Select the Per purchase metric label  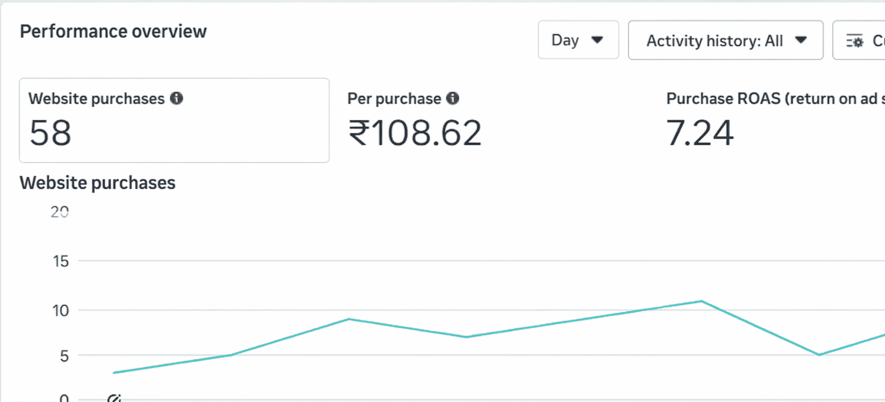tap(394, 99)
